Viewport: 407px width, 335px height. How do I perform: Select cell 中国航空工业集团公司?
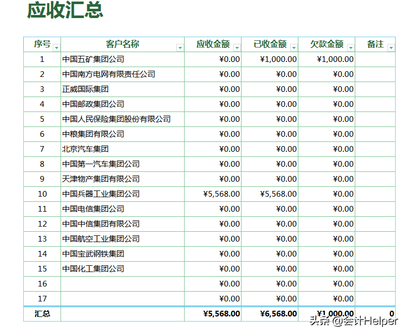coord(123,239)
